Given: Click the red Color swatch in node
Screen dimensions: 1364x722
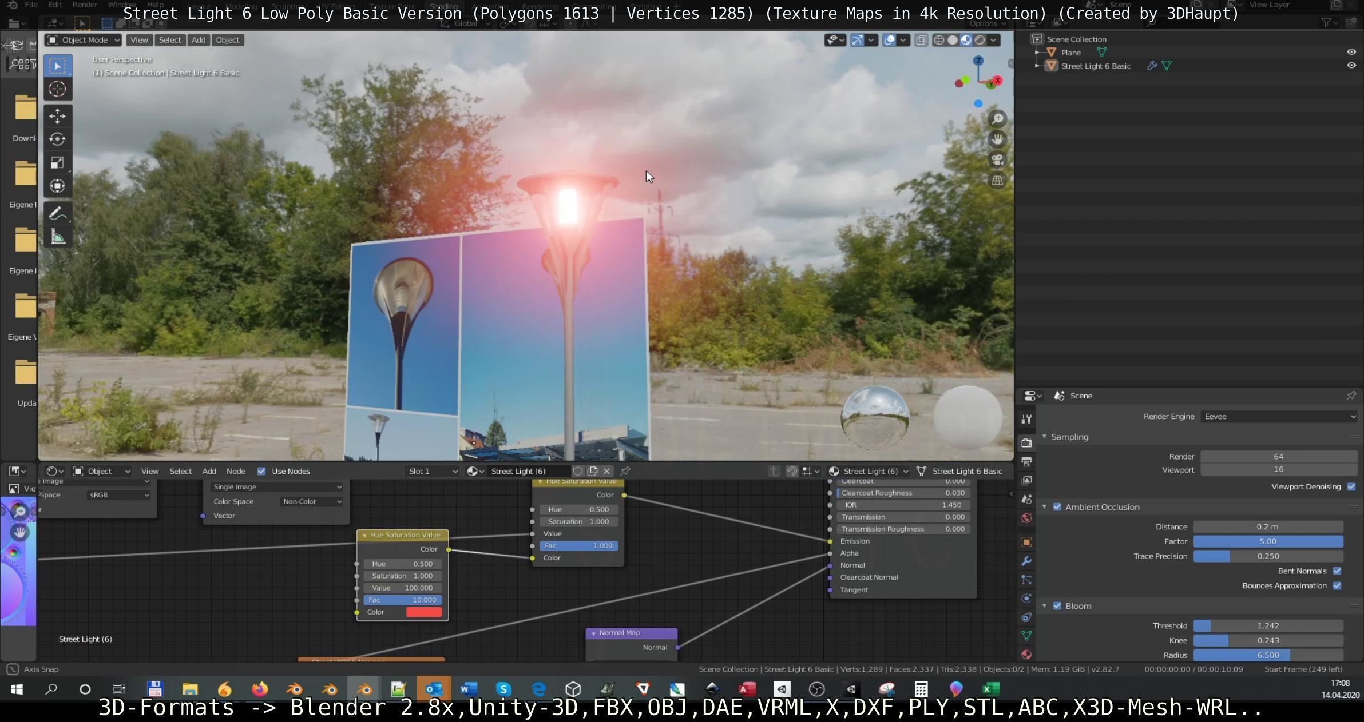Looking at the screenshot, I should [424, 612].
